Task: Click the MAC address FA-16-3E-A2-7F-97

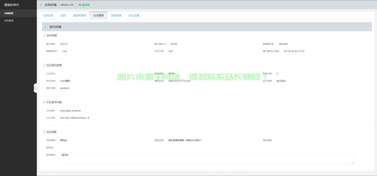Action: pyautogui.click(x=294, y=51)
